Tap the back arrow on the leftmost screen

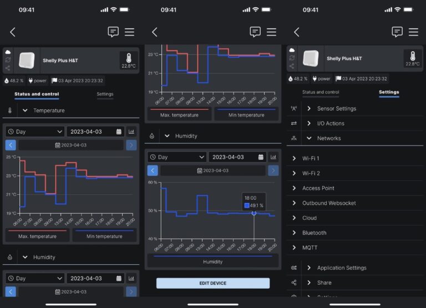pyautogui.click(x=13, y=32)
